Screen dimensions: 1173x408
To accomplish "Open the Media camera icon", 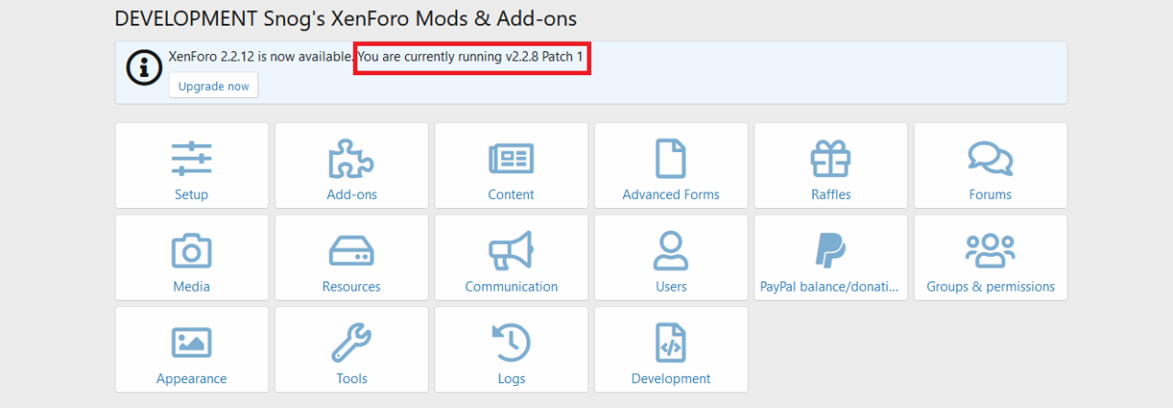I will pos(192,250).
